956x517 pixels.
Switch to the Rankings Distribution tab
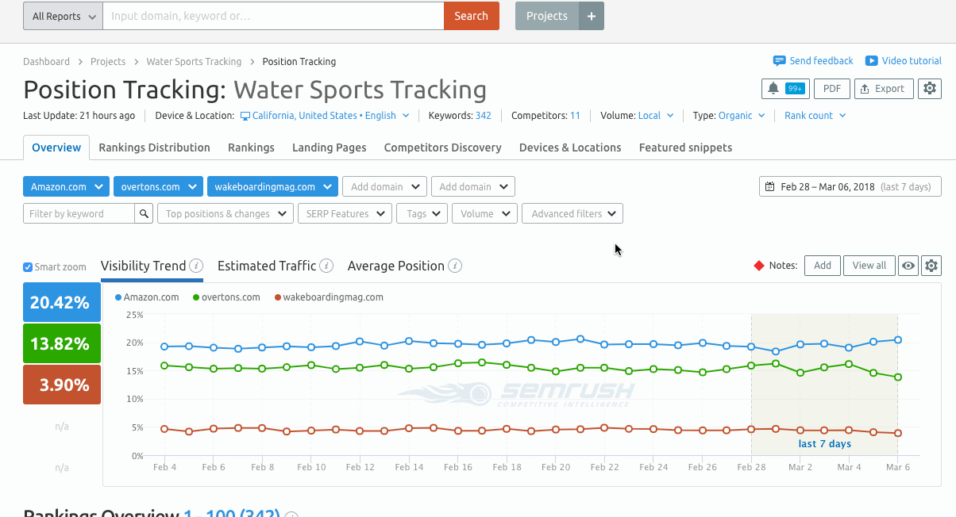(154, 147)
